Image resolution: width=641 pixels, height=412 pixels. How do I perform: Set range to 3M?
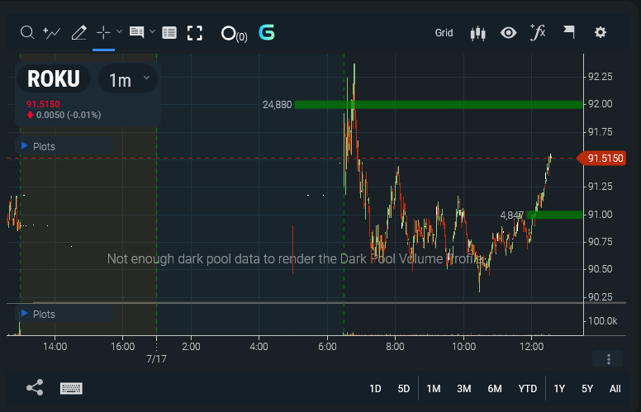click(x=464, y=389)
